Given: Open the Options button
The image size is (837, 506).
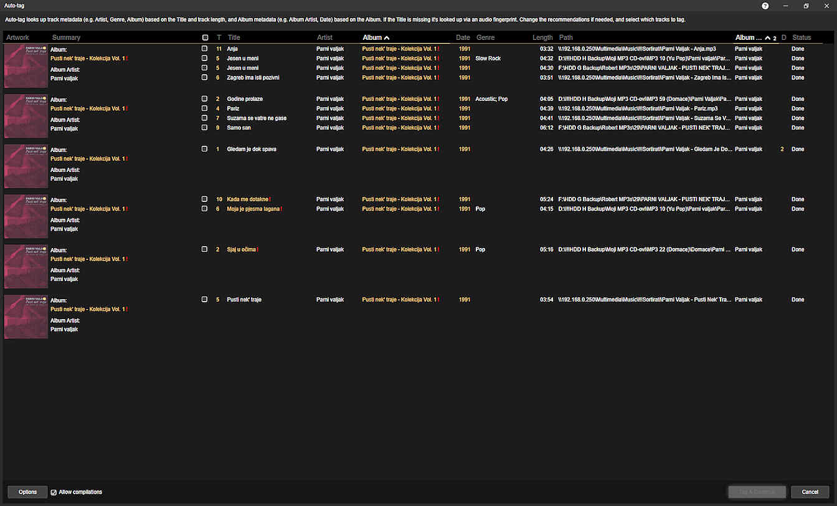Looking at the screenshot, I should point(27,492).
